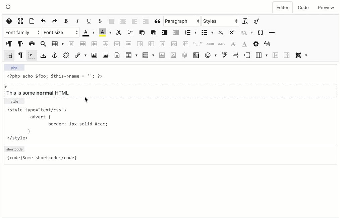This screenshot has height=218, width=340.
Task: Toggle the editor power button
Action: [x=8, y=6]
